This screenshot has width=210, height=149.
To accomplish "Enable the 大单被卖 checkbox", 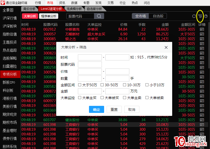I will pos(147,98).
